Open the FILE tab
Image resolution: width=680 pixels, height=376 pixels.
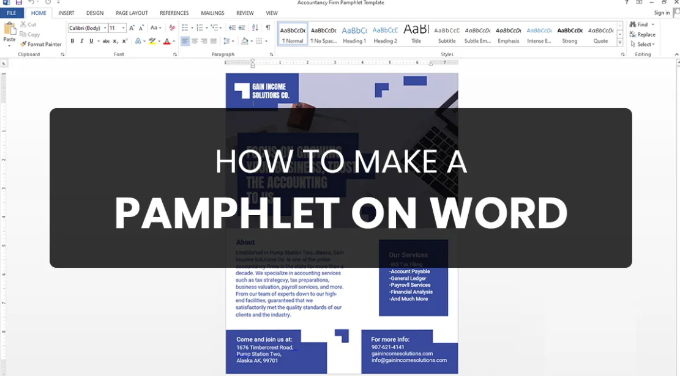(x=12, y=13)
